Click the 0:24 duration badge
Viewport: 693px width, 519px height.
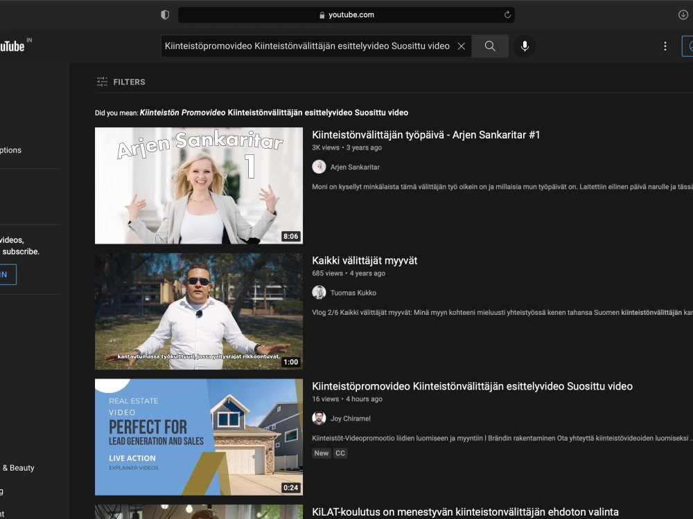pos(291,488)
